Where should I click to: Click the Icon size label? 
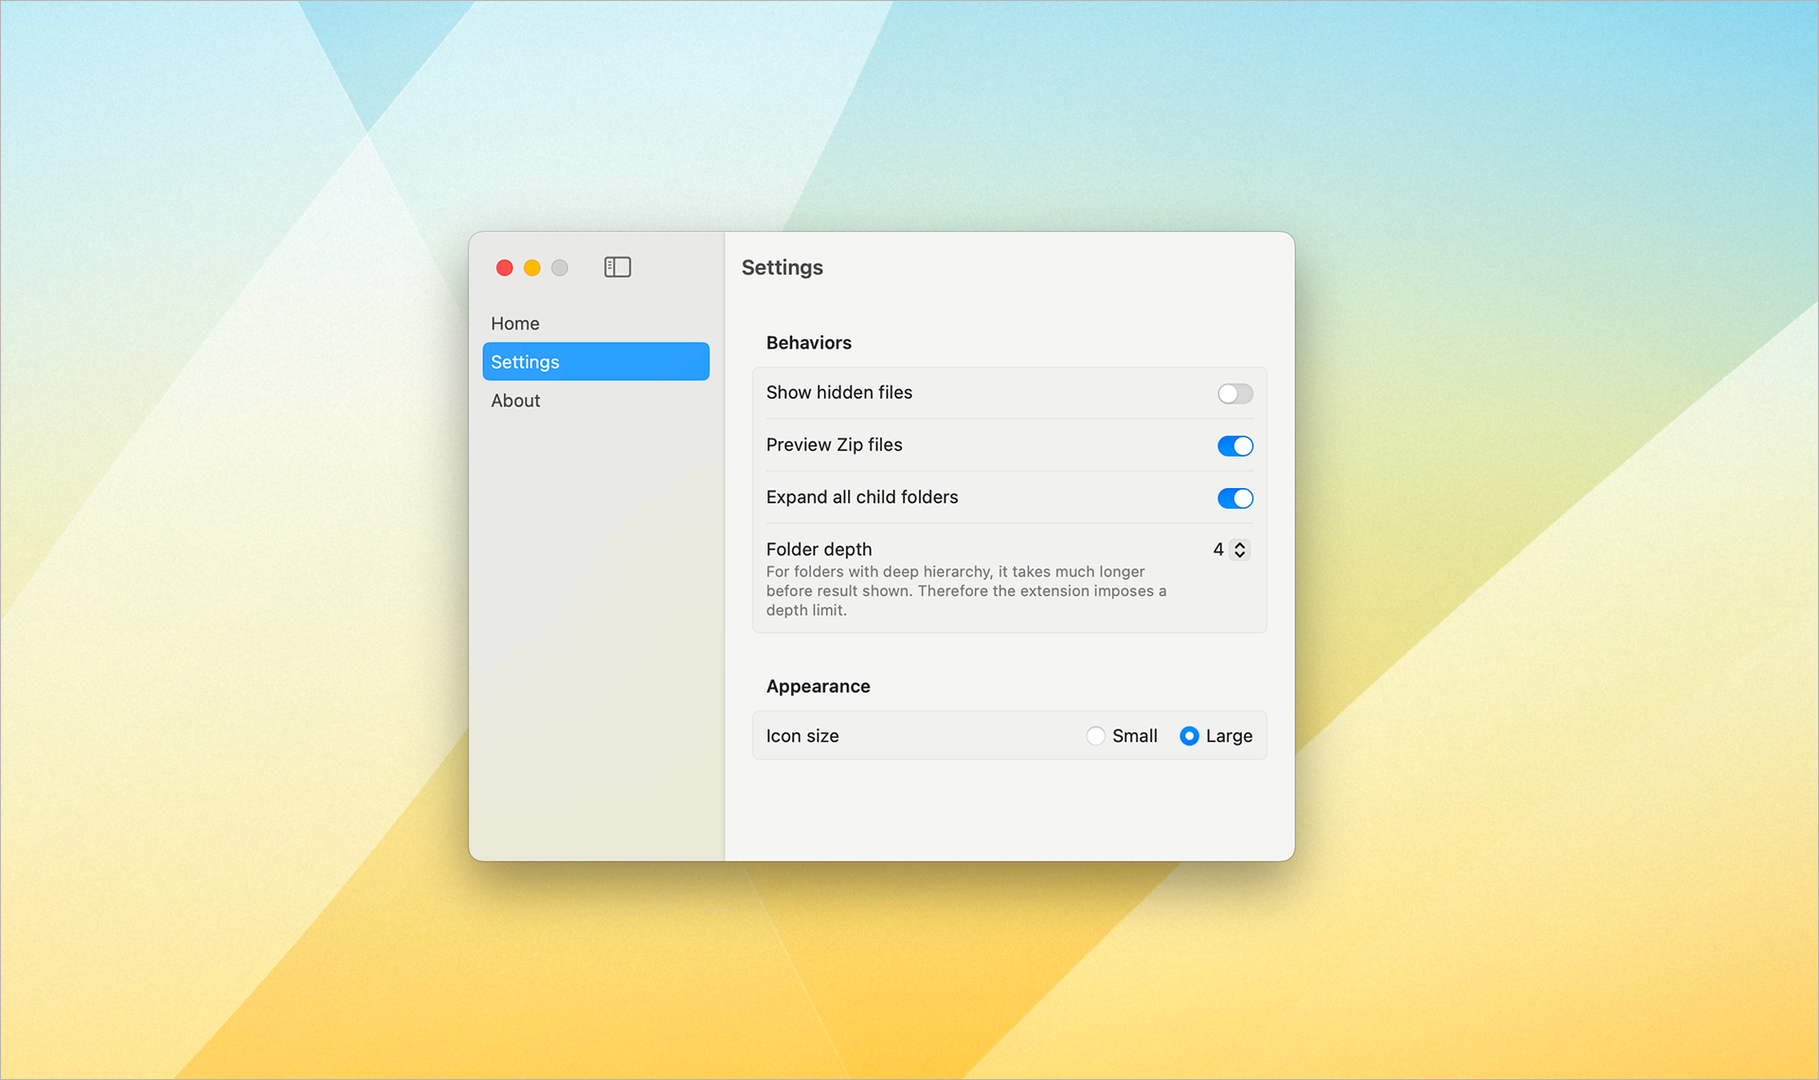point(802,736)
